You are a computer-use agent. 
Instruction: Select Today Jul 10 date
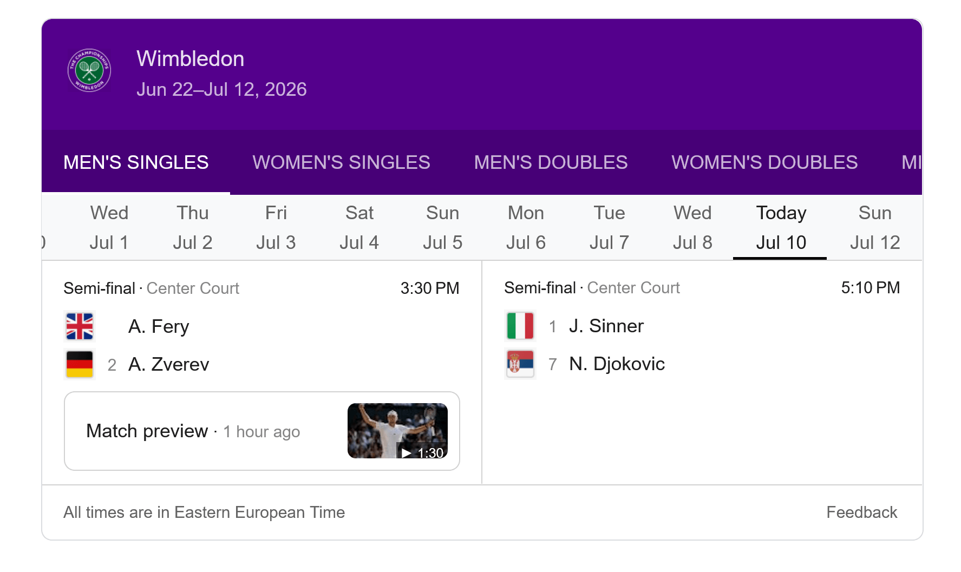[x=781, y=227]
